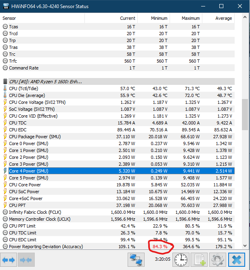Image resolution: width=250 pixels, height=270 pixels.
Task: Click lightning icon next to CPU SoC Power
Action: pos(5,192)
